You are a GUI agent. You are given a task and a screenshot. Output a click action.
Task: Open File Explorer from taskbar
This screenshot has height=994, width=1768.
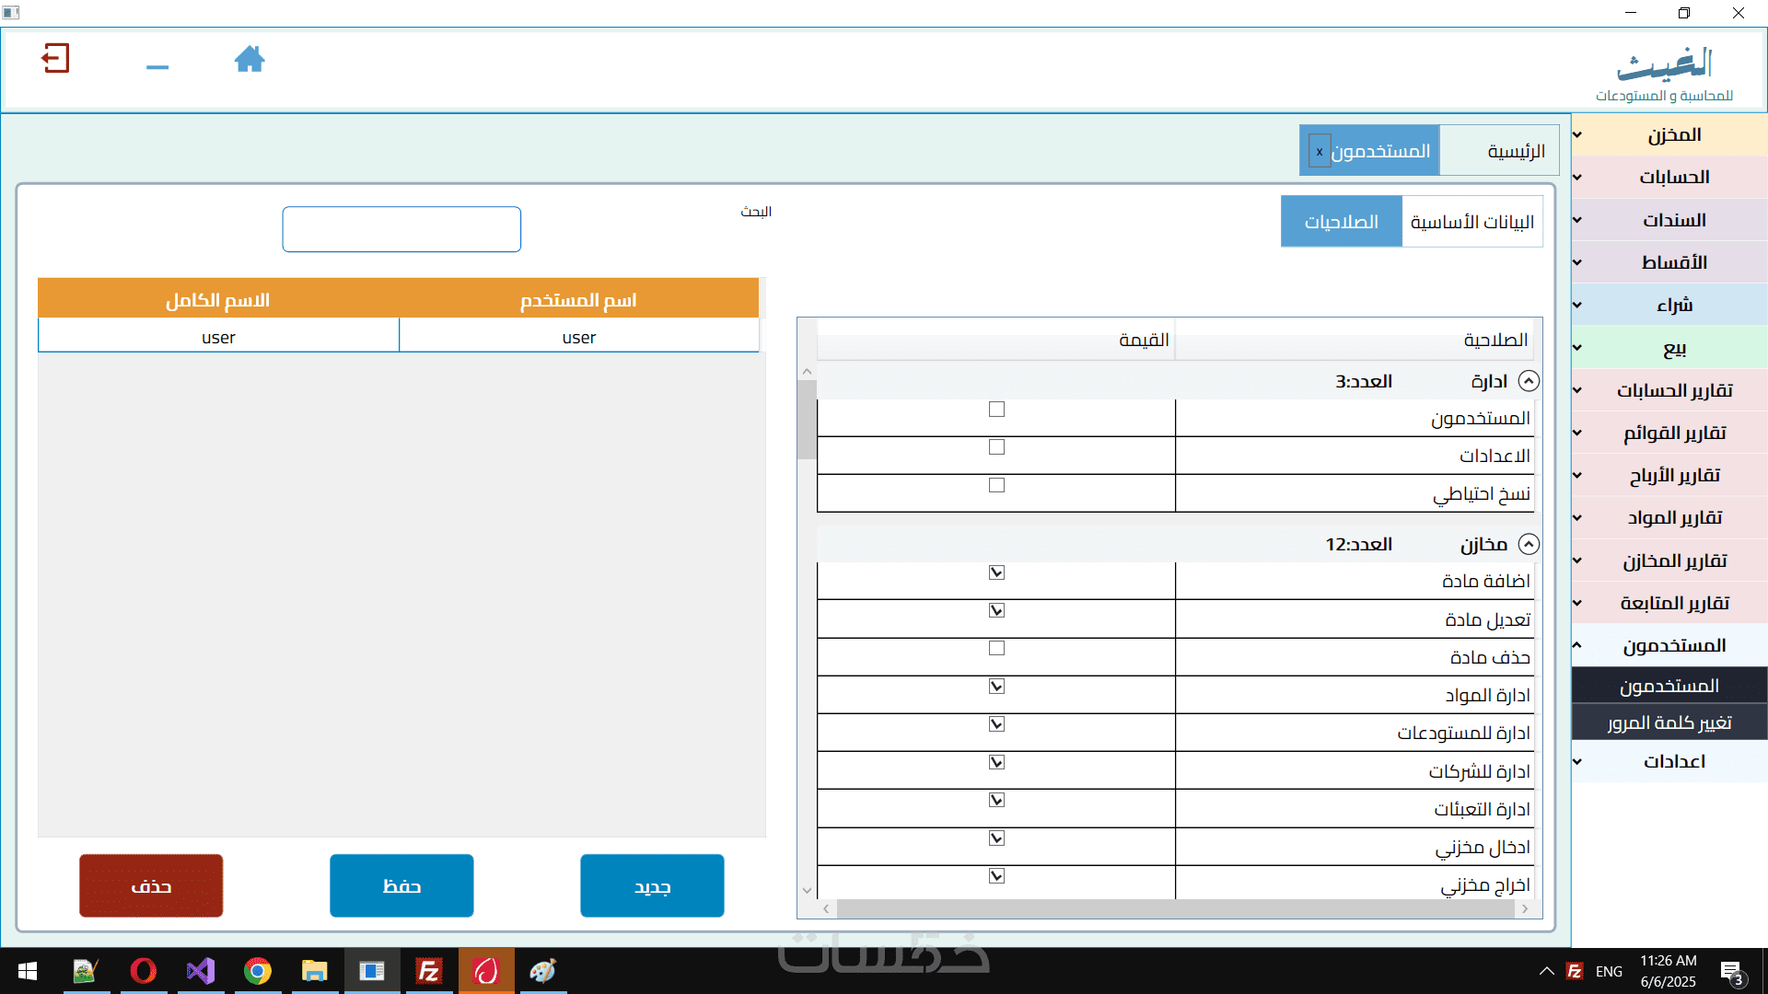[315, 971]
